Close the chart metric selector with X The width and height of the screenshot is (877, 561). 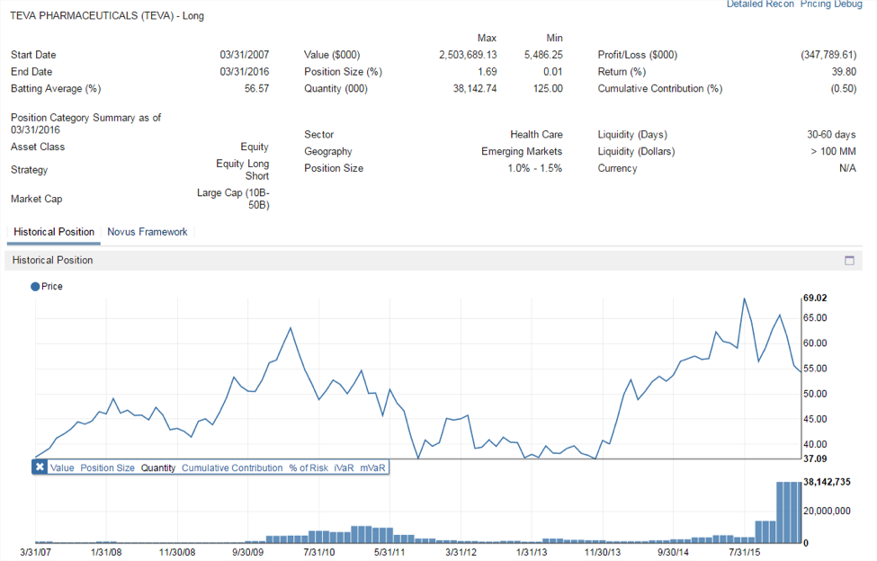tap(40, 467)
